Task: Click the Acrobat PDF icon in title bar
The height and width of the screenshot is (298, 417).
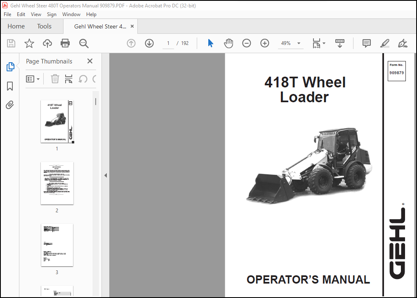Action: (5, 6)
